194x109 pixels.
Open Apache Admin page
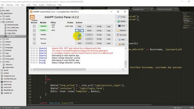(x=89, y=26)
